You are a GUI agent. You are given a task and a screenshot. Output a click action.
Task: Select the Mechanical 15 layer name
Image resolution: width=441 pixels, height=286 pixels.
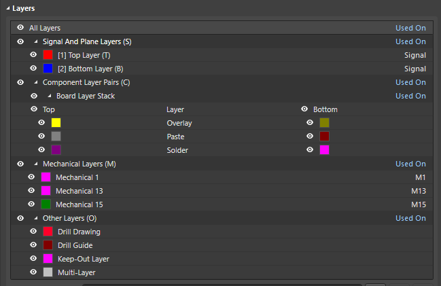(79, 204)
